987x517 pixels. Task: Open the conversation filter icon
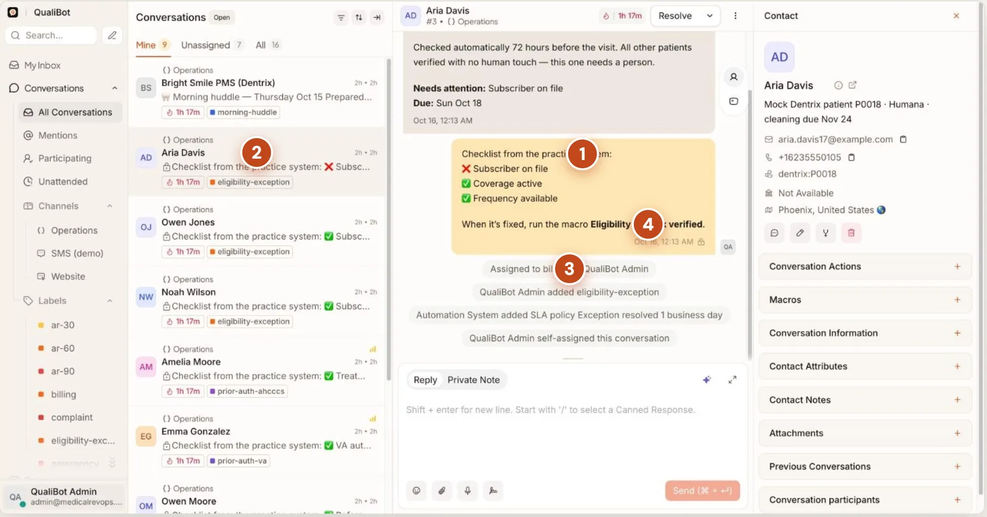pyautogui.click(x=341, y=18)
